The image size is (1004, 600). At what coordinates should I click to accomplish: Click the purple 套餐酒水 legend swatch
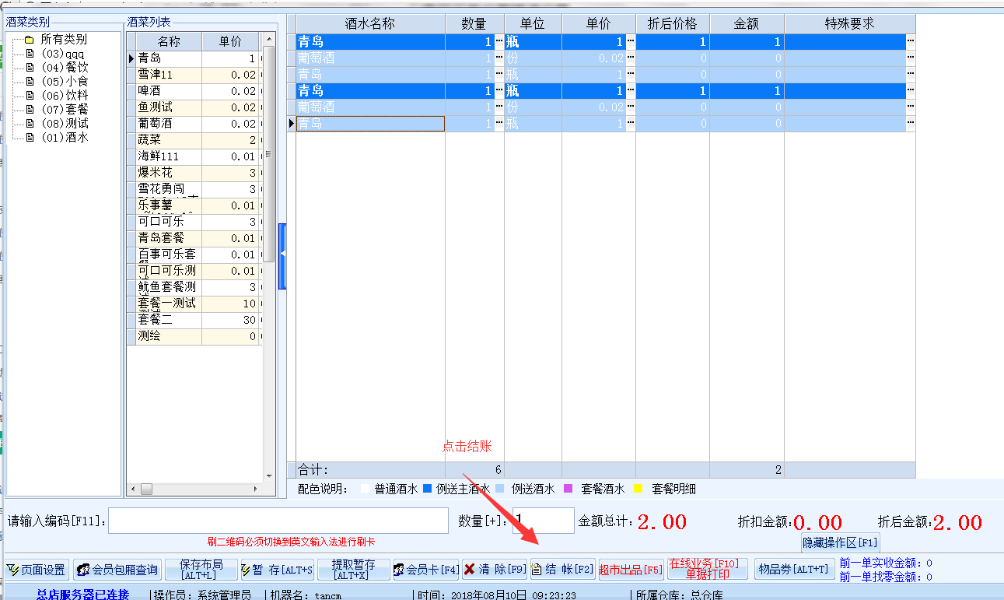(568, 489)
